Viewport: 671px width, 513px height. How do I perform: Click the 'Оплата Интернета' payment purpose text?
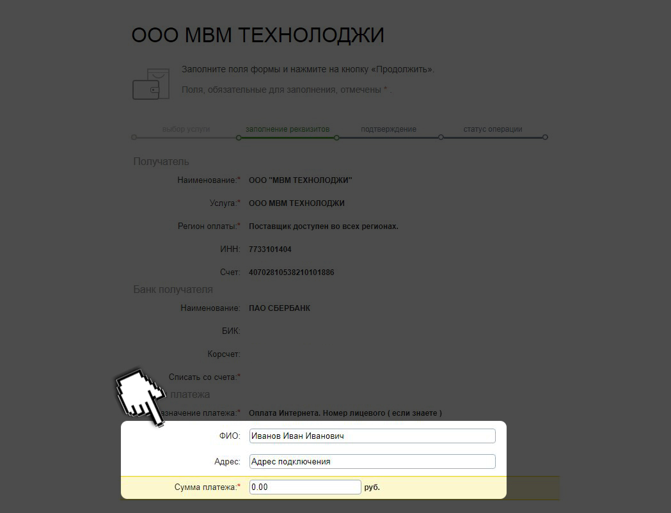tap(345, 413)
